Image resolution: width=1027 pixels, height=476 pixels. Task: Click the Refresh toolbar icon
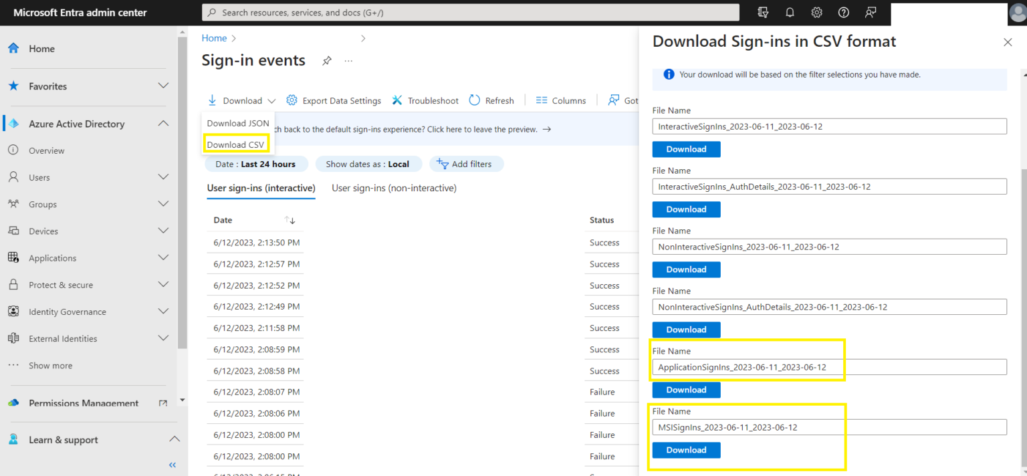point(491,100)
